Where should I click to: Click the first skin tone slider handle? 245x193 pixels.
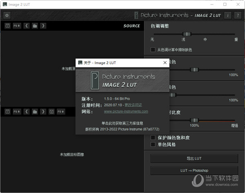(194, 69)
